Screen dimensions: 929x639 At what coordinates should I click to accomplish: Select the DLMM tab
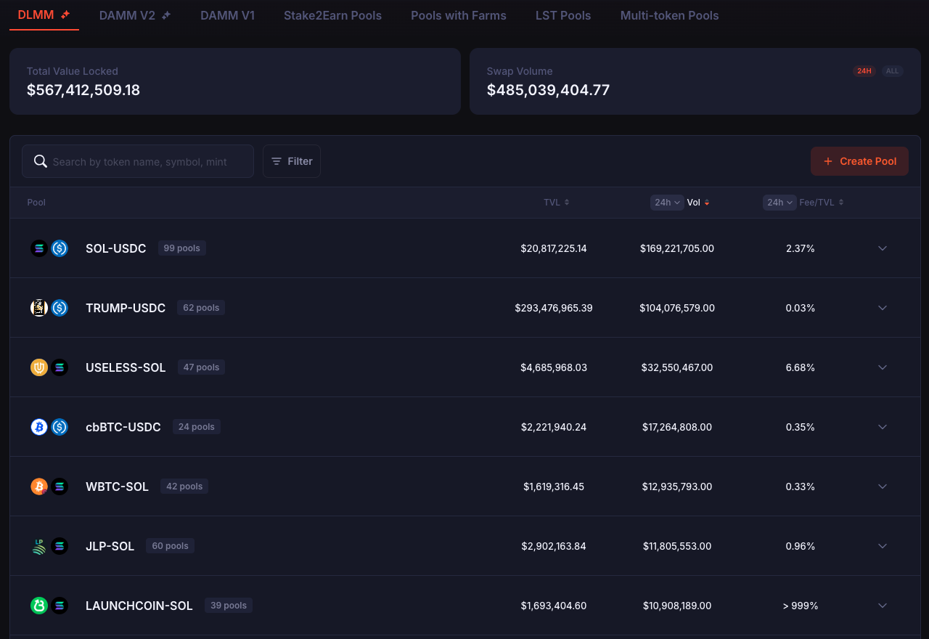(44, 15)
